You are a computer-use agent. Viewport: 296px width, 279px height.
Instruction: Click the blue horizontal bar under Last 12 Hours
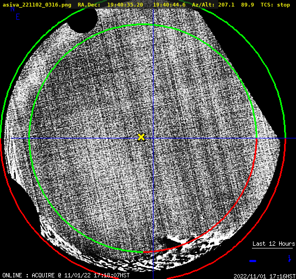point(253,261)
